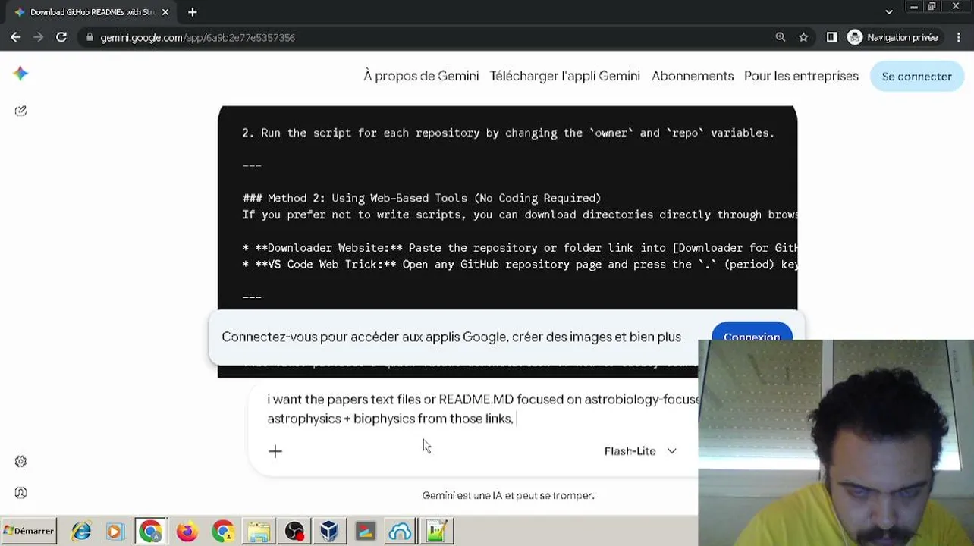
Task: Click the "Run the script for each repository" line
Action: click(508, 133)
